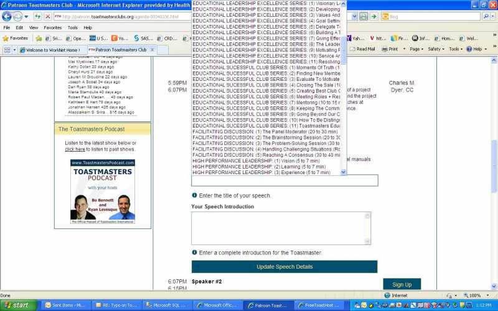Expand the command bar overflow chevron

pos(494,46)
